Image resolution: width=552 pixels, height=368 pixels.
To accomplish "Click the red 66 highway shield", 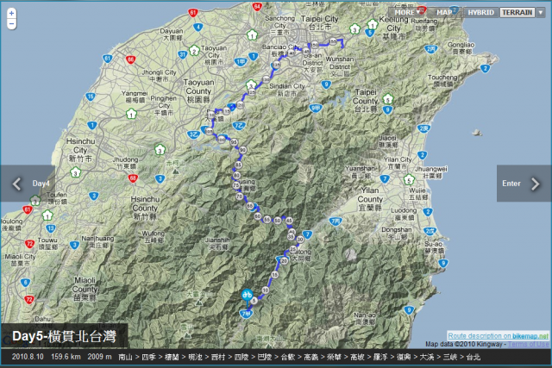I will click(x=130, y=59).
